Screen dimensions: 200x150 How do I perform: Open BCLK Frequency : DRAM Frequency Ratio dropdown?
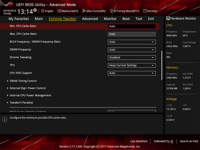pyautogui.click(x=132, y=42)
